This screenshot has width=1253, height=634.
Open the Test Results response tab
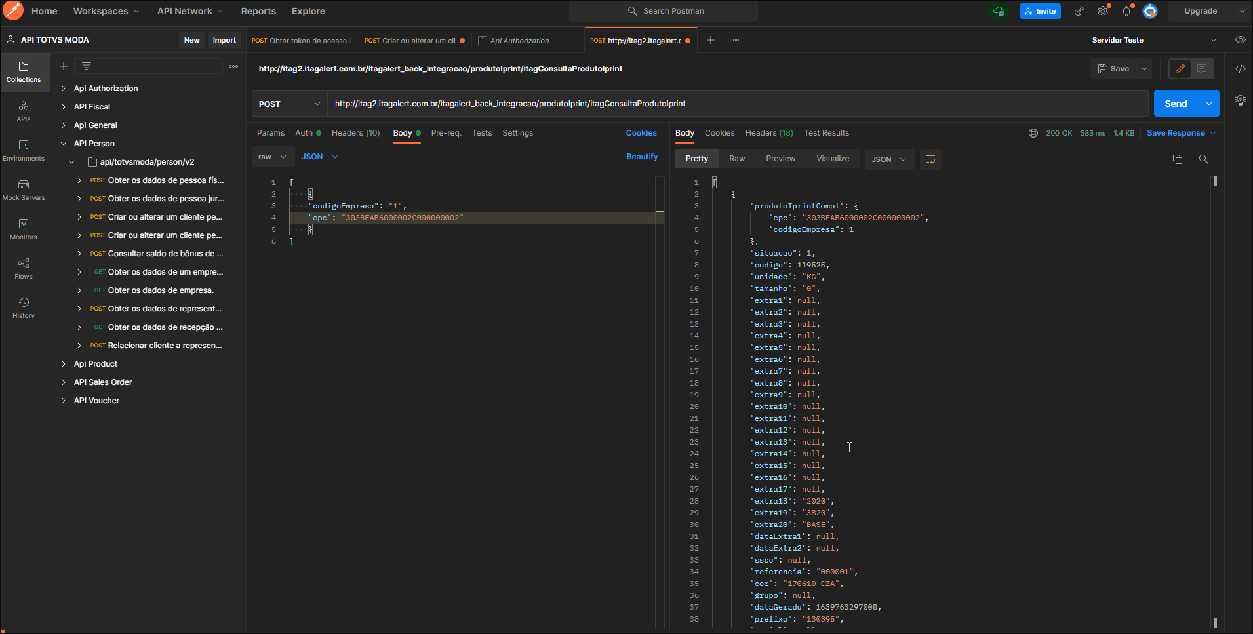pos(826,133)
